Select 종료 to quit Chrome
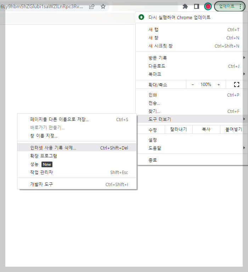Screen dimensions: 248x272 pyautogui.click(x=192, y=160)
